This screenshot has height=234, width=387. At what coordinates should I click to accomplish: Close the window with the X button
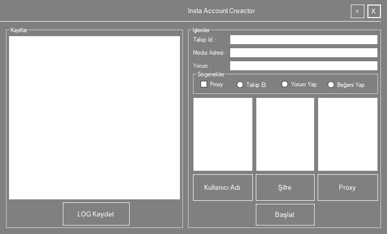coord(373,12)
